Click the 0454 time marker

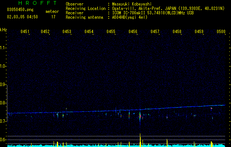point(89,31)
